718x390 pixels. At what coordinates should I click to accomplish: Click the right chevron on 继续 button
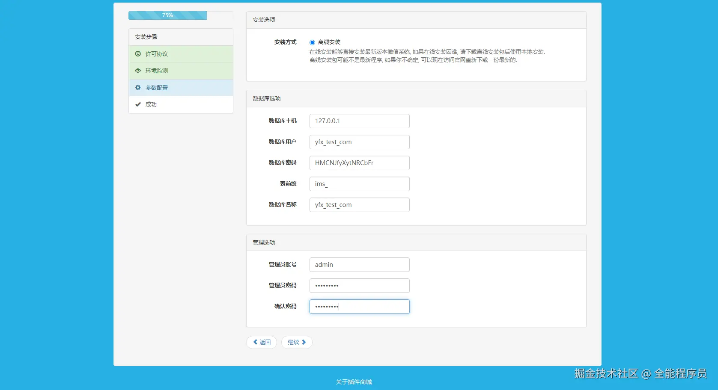click(304, 342)
